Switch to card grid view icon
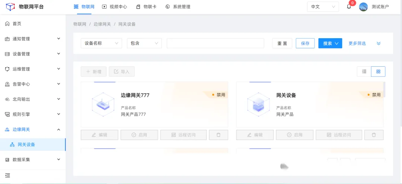The width and height of the screenshot is (402, 184). [378, 72]
